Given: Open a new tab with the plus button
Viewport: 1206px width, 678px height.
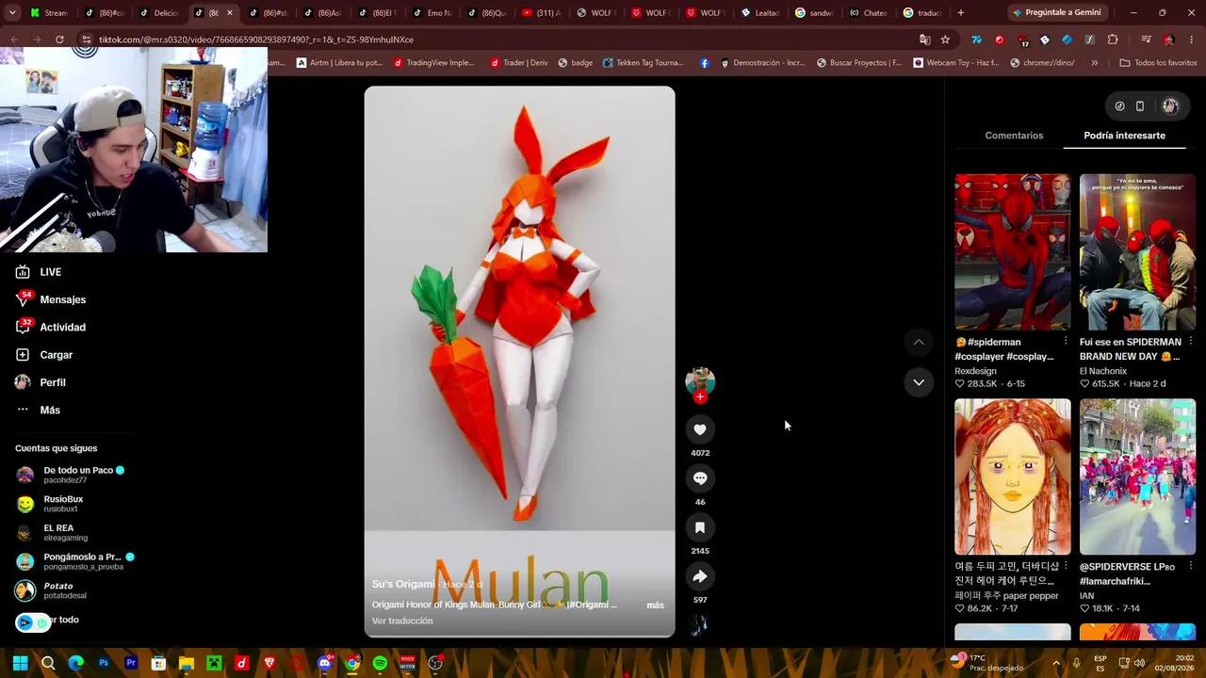Looking at the screenshot, I should [x=960, y=12].
